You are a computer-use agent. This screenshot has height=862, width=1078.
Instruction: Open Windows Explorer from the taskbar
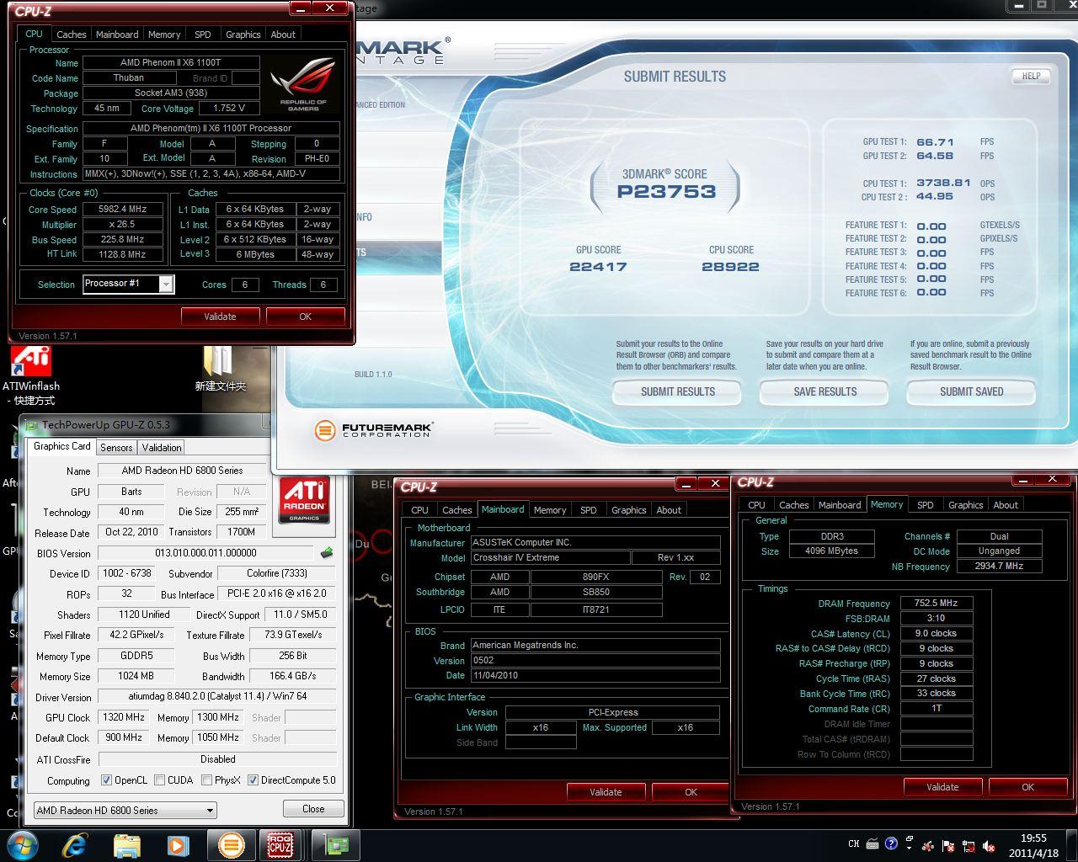coord(127,844)
